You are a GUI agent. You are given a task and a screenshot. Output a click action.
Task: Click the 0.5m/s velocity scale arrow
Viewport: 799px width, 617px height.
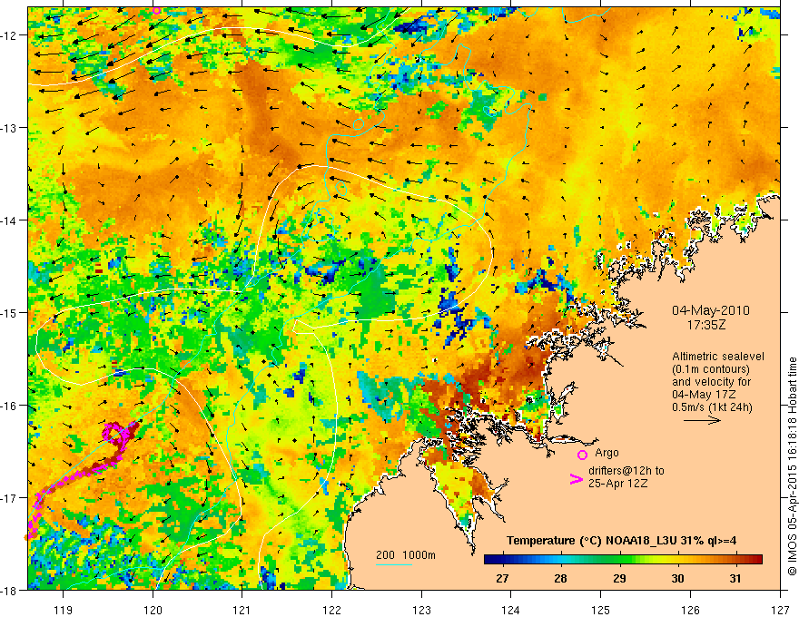702,420
